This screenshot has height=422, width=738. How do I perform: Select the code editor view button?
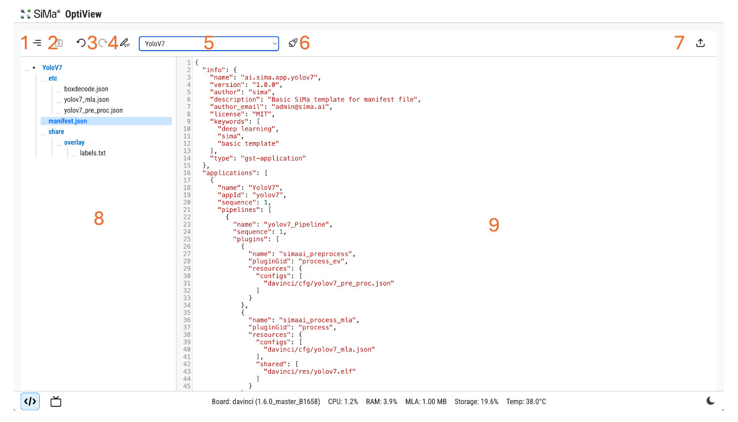(x=30, y=402)
